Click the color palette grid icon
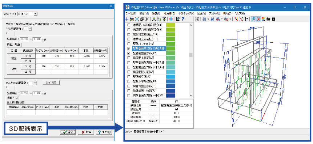 [264, 19]
